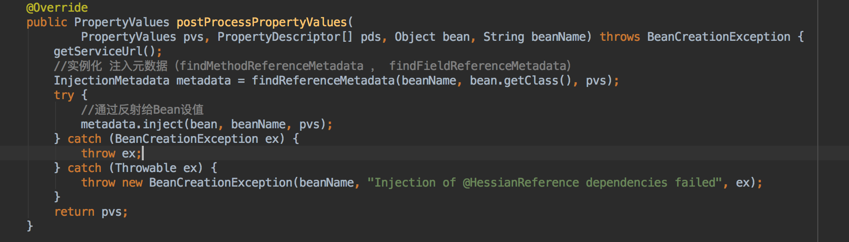Click Throwable in second catch clause
Screen dimensions: 849x242
(146, 168)
